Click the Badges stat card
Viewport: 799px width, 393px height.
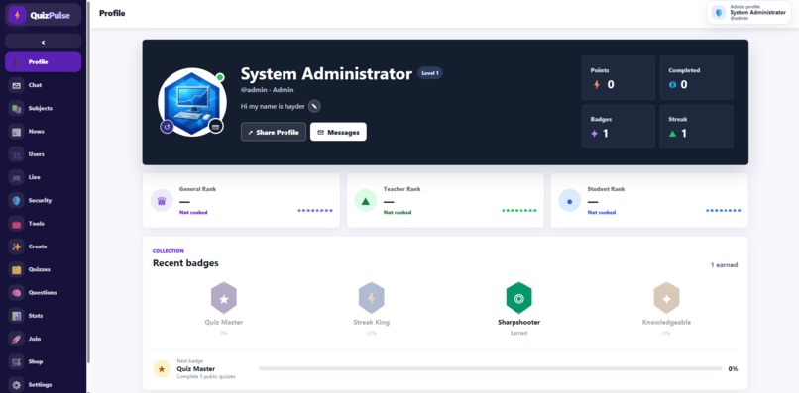point(619,127)
